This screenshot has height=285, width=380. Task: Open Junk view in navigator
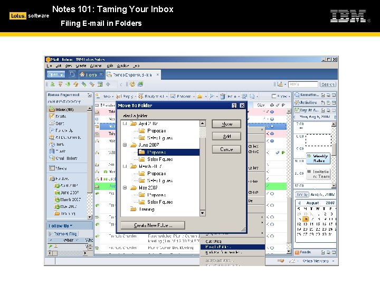coord(60,145)
